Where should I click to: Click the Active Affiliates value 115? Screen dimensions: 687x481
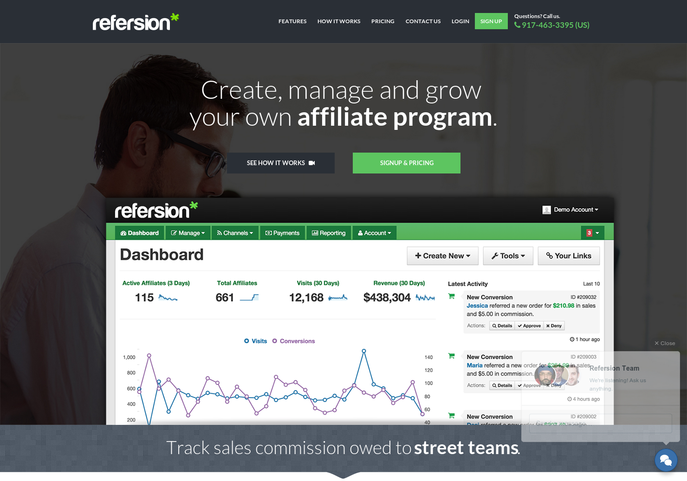coord(144,298)
